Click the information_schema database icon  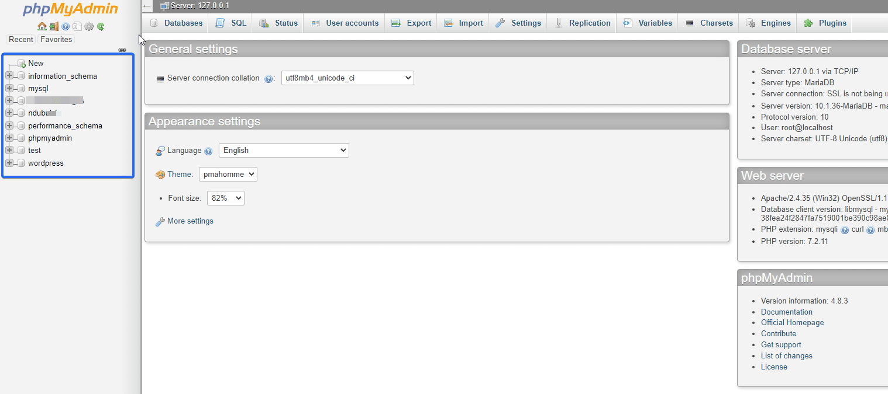point(21,76)
